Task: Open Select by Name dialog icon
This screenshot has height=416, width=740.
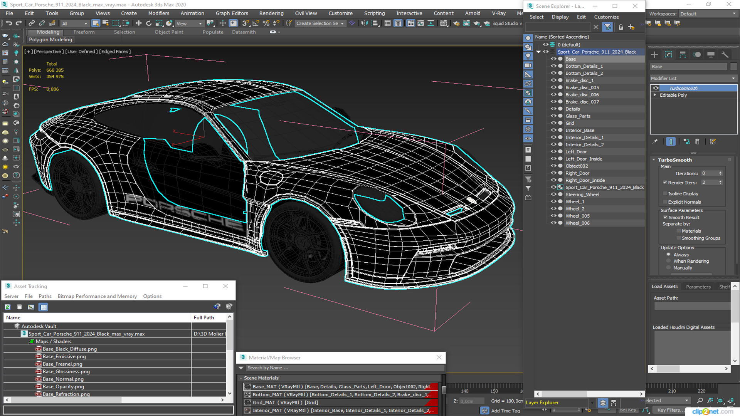Action: [x=106, y=23]
